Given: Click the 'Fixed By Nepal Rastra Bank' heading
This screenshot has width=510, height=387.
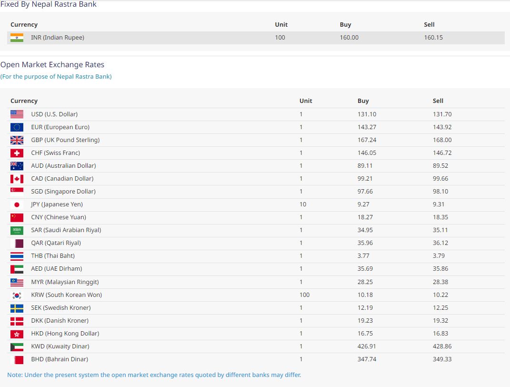Looking at the screenshot, I should [49, 4].
